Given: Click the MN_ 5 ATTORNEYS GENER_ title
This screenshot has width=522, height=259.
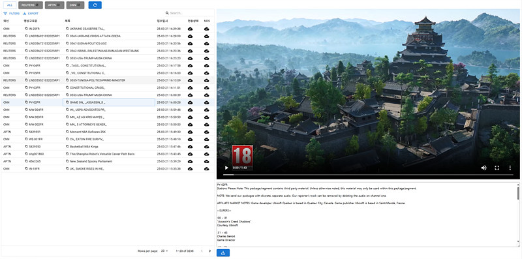Looking at the screenshot, I should coord(88,125).
